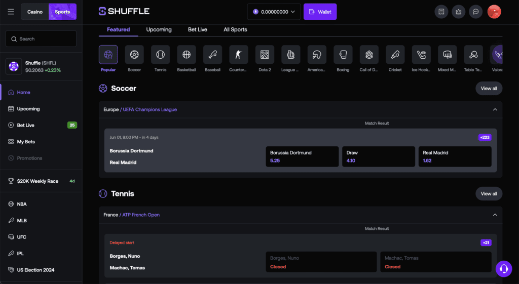Open Home in the sidebar
The width and height of the screenshot is (519, 284).
click(42, 92)
